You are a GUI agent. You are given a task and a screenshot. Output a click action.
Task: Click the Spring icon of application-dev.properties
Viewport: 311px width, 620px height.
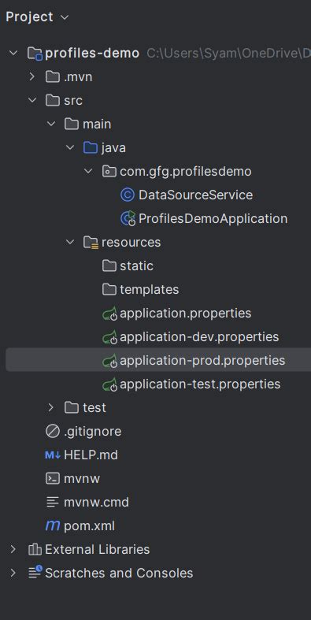110,337
